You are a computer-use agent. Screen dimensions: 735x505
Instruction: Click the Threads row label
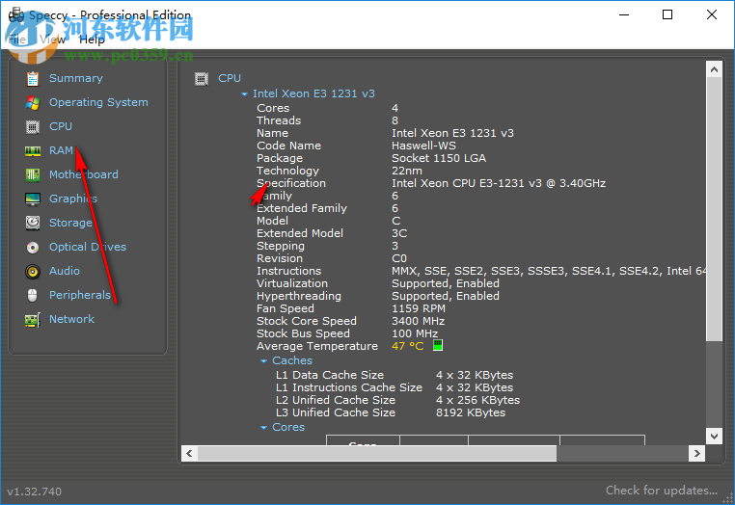(x=279, y=120)
